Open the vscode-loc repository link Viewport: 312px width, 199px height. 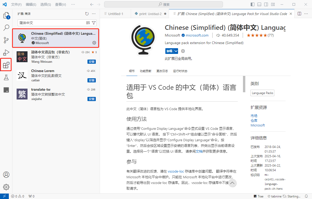coord(176,171)
